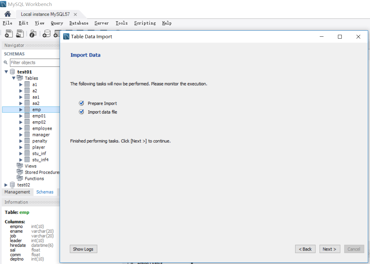This screenshot has width=370, height=264.
Task: Click the Stored Procedures folder icon
Action: tap(20, 172)
